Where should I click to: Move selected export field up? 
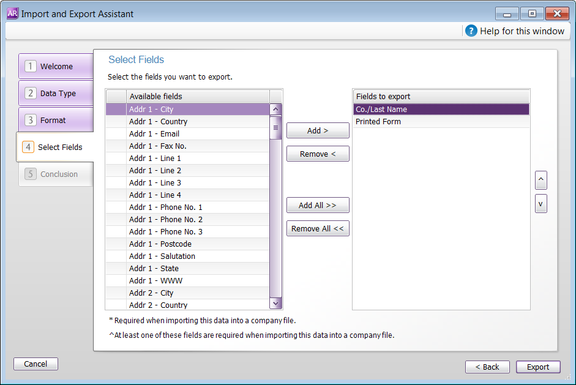coord(540,180)
